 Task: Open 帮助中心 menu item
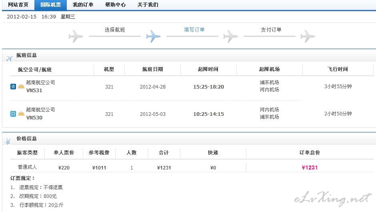115,5
